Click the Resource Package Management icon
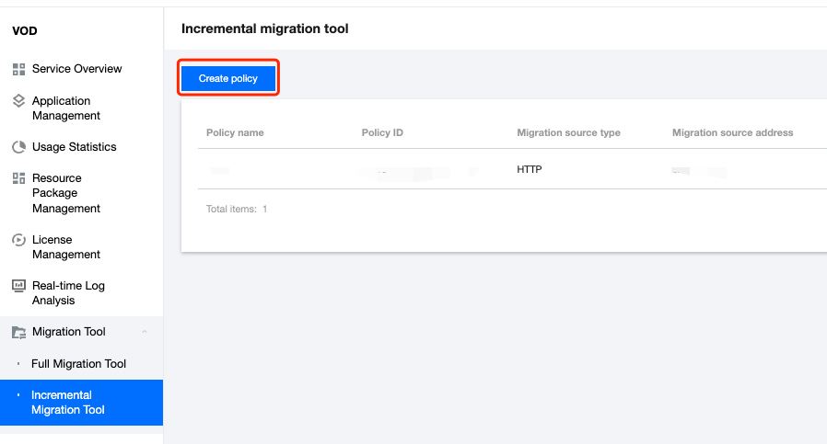This screenshot has width=827, height=444. 18,178
